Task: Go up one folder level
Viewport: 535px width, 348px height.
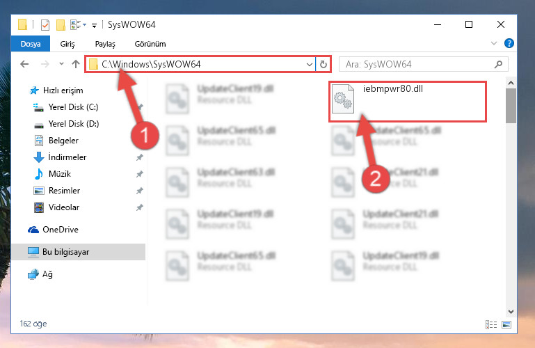Action: coord(76,64)
